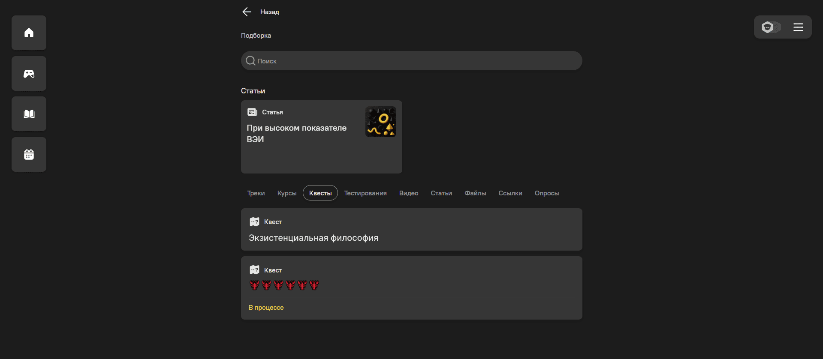Open the Экзистенциальная философия quest
Viewport: 823px width, 359px height.
314,238
